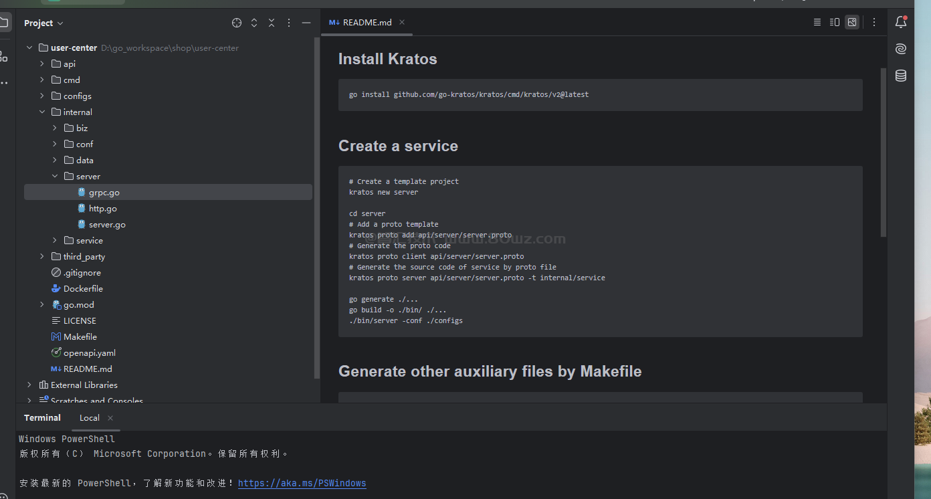Switch editor to Editor only view
This screenshot has height=499, width=931.
pos(817,22)
